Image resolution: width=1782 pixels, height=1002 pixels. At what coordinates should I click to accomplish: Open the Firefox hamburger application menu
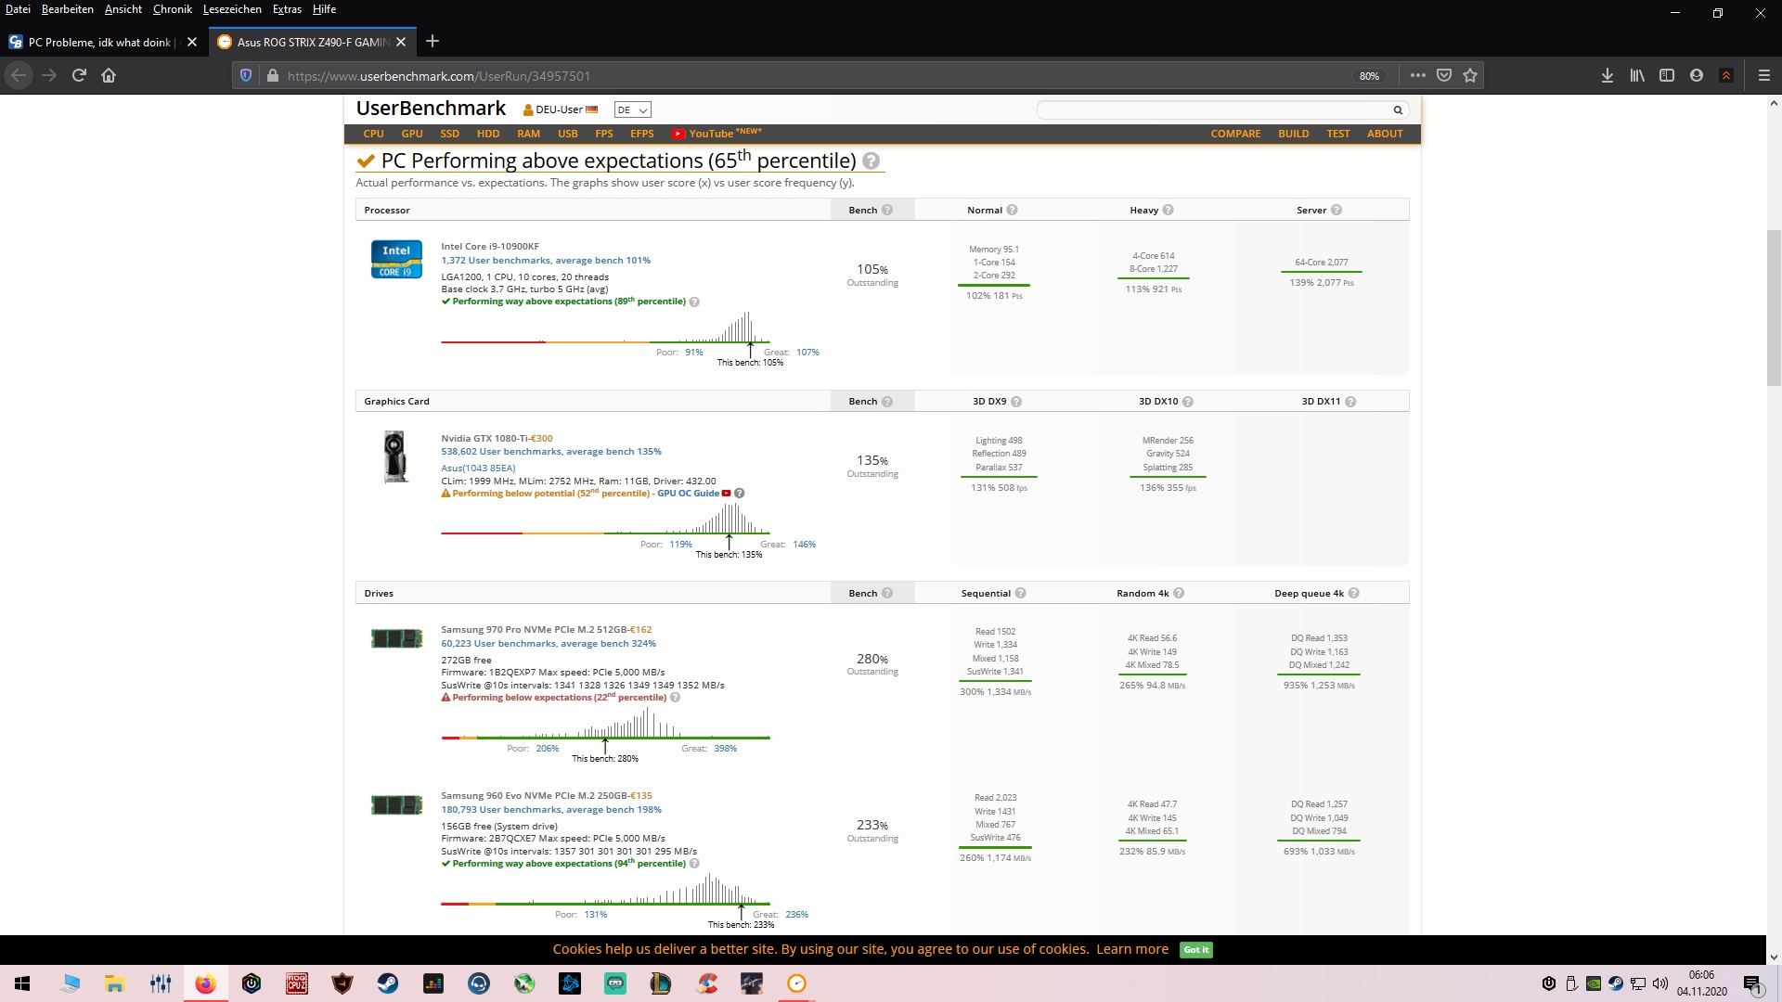pyautogui.click(x=1764, y=75)
